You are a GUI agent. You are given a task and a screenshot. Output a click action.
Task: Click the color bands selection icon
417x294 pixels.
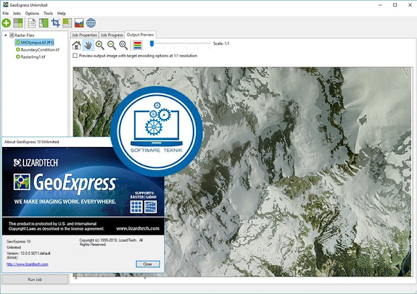(x=137, y=46)
